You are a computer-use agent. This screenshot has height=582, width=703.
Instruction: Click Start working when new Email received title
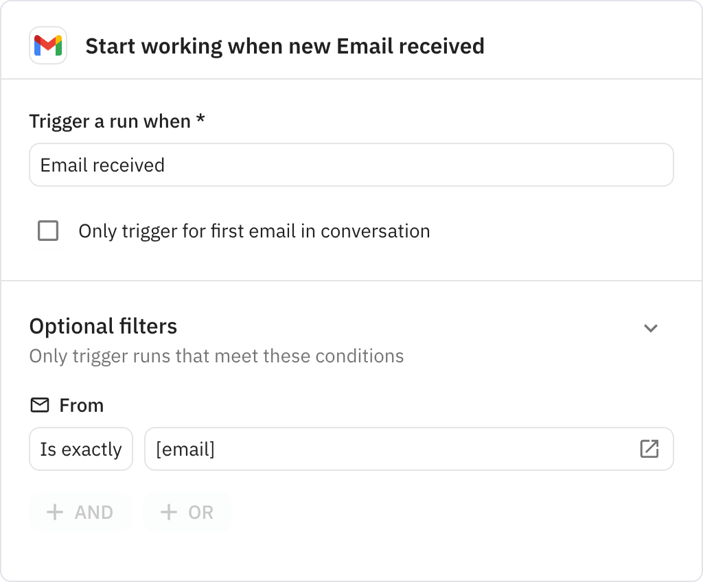(x=284, y=46)
